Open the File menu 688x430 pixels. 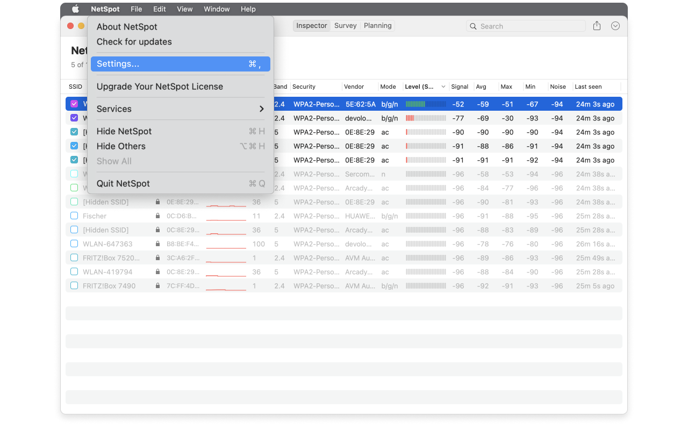pyautogui.click(x=137, y=9)
